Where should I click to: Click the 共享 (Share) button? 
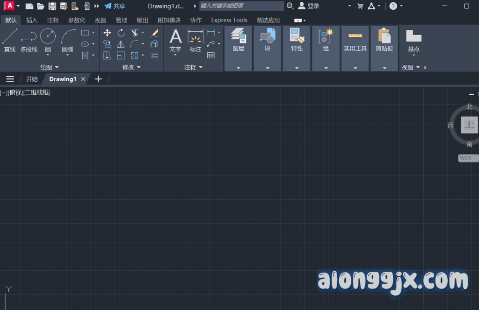pos(115,6)
